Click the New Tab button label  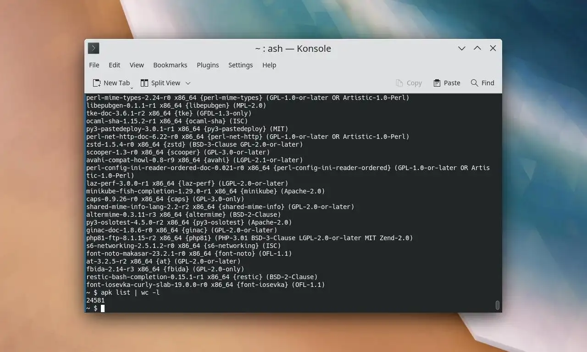pyautogui.click(x=116, y=83)
